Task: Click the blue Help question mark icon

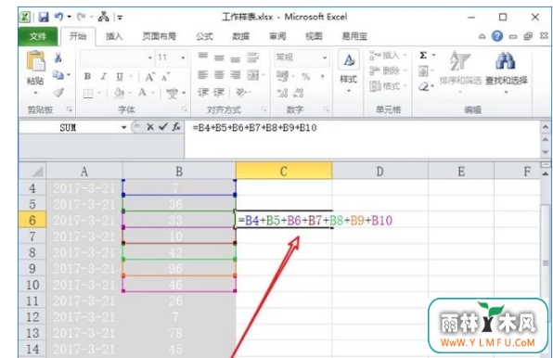Action: coord(497,36)
